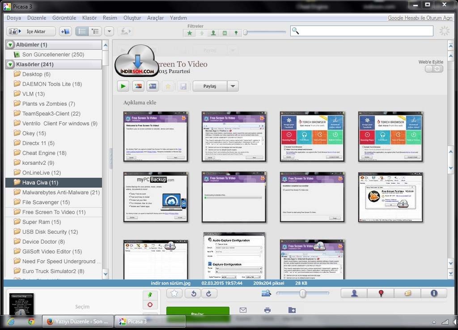
Task: Select the myPC Backup thumbnail
Action: [x=156, y=197]
